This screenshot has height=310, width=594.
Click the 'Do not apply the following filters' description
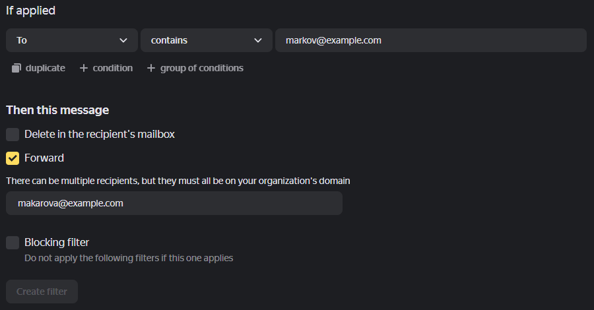[x=129, y=258]
